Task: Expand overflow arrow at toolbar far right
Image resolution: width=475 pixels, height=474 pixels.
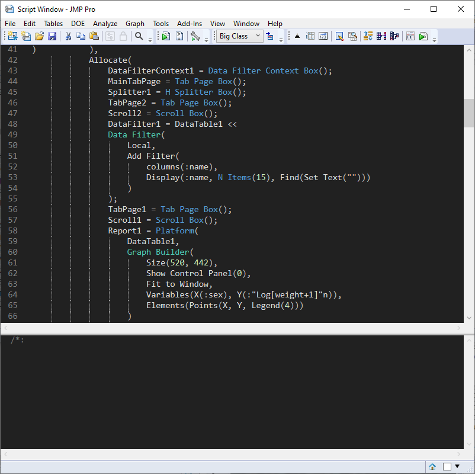Action: [x=434, y=40]
